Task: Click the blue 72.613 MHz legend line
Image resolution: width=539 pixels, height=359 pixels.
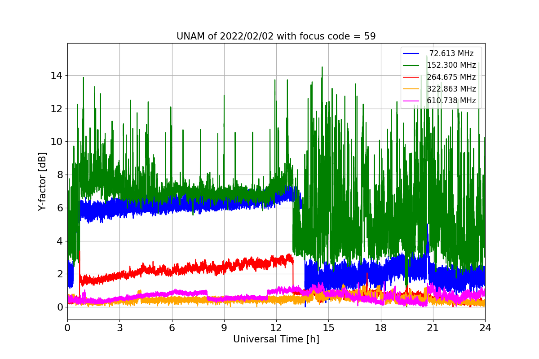Action: (x=411, y=53)
